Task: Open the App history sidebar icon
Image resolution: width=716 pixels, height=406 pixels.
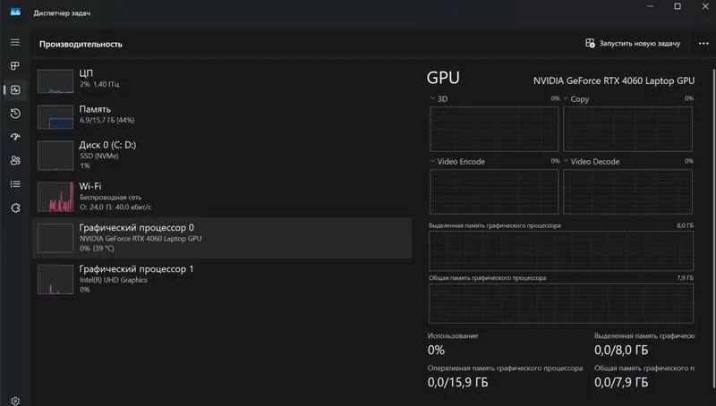Action: (15, 114)
